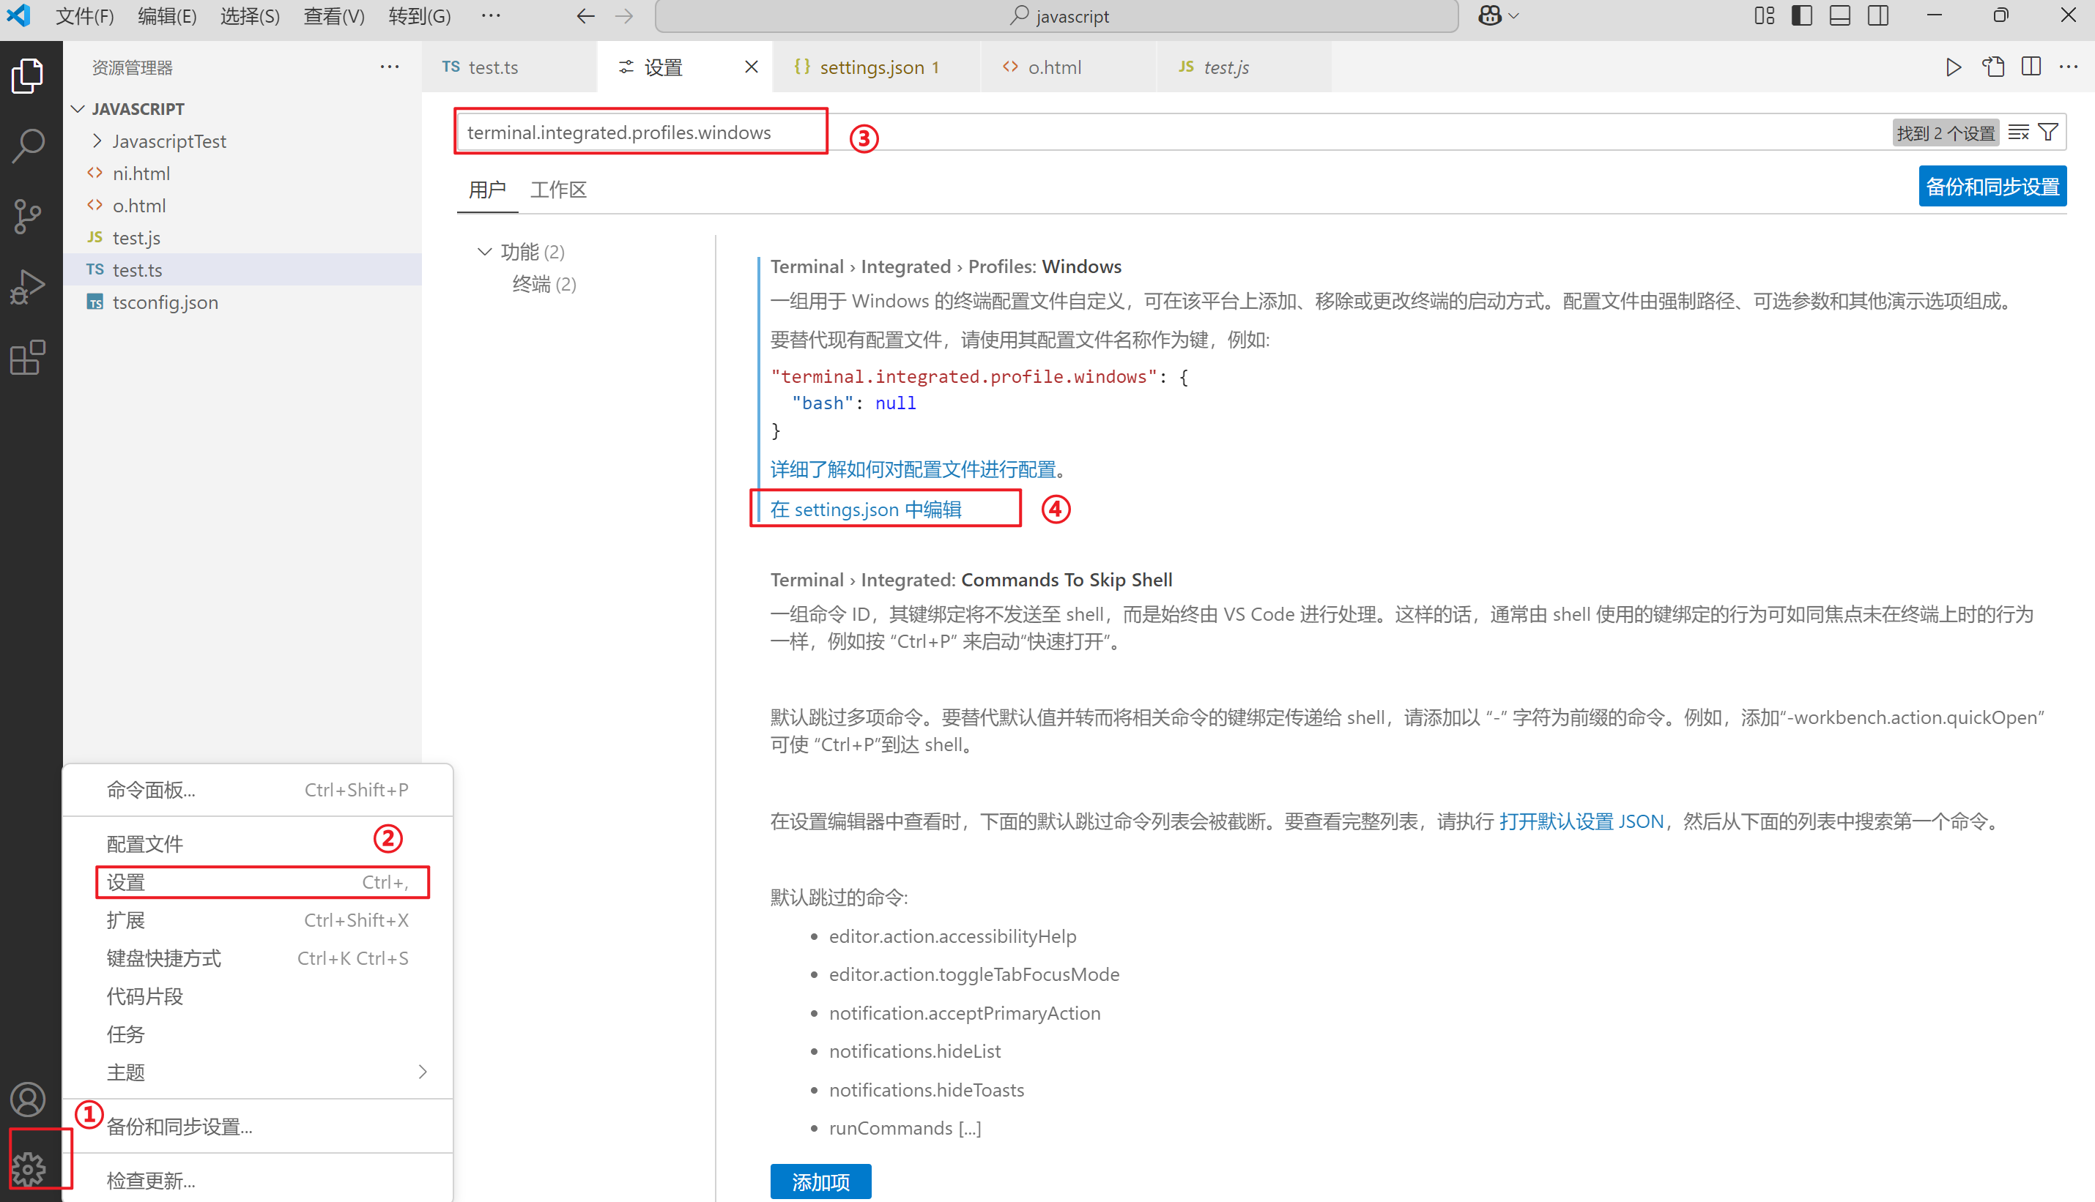
Task: Open the Search view in activity bar
Action: tap(29, 146)
